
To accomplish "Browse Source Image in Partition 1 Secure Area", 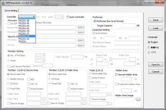I will 44,103.
